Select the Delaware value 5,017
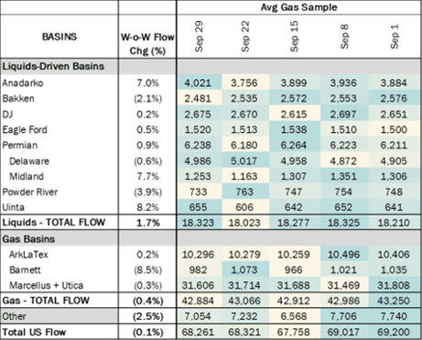 pos(244,161)
